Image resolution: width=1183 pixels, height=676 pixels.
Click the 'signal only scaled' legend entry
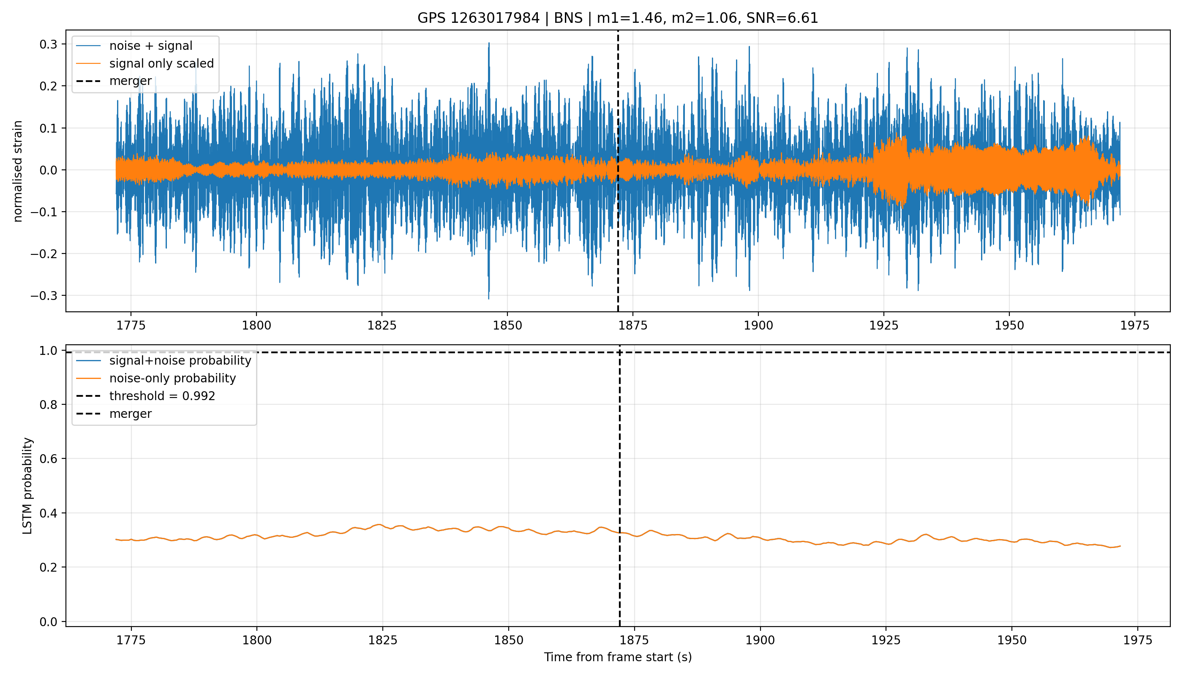click(x=145, y=63)
